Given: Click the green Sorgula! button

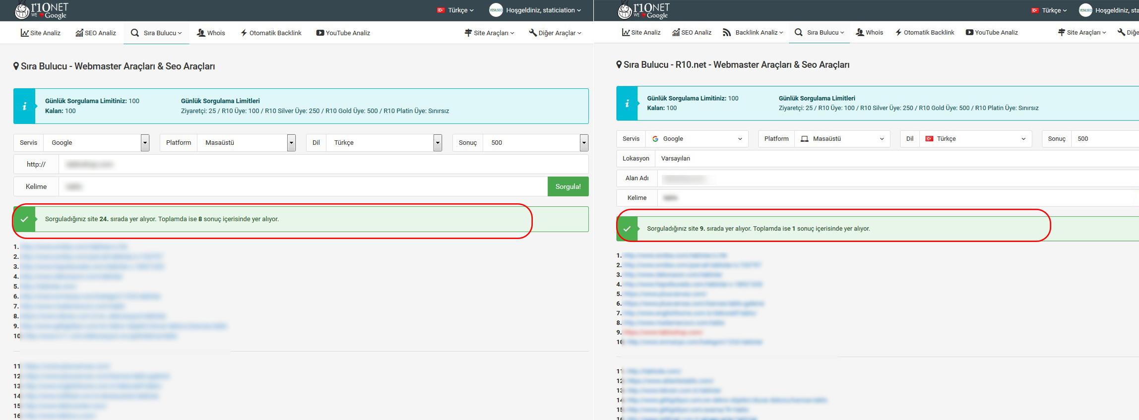Looking at the screenshot, I should point(568,186).
